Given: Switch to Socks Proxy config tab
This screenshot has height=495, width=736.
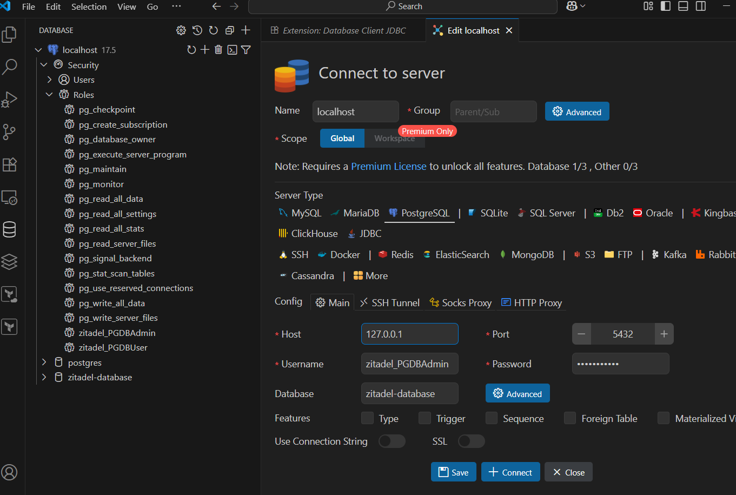Looking at the screenshot, I should click(x=460, y=303).
